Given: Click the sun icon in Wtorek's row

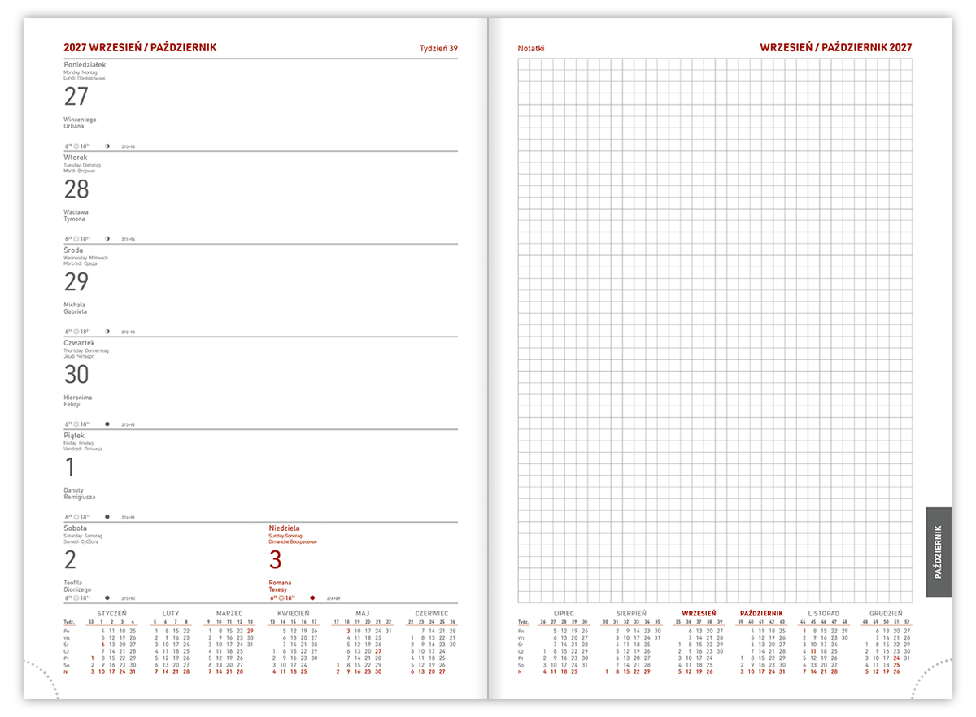Looking at the screenshot, I should pyautogui.click(x=76, y=239).
